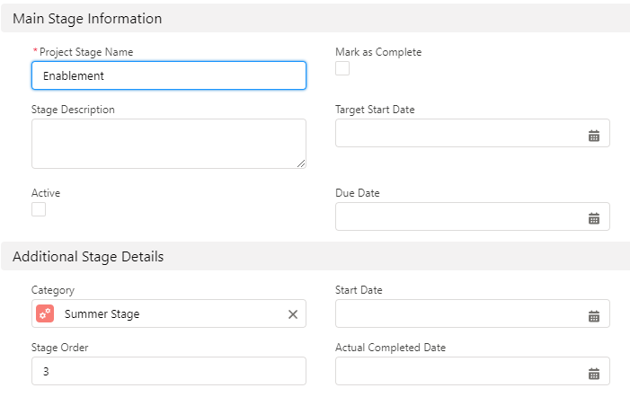Click the Stage Description resize handle
This screenshot has width=630, height=397.
pyautogui.click(x=301, y=163)
